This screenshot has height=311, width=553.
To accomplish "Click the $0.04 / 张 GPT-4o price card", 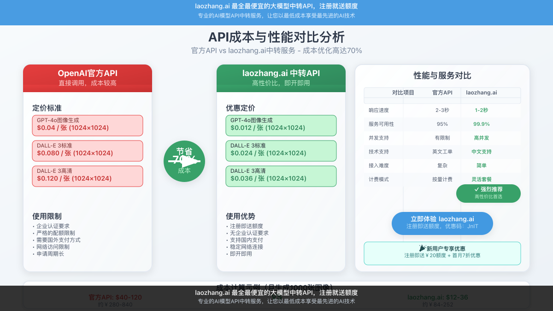I will pyautogui.click(x=88, y=125).
